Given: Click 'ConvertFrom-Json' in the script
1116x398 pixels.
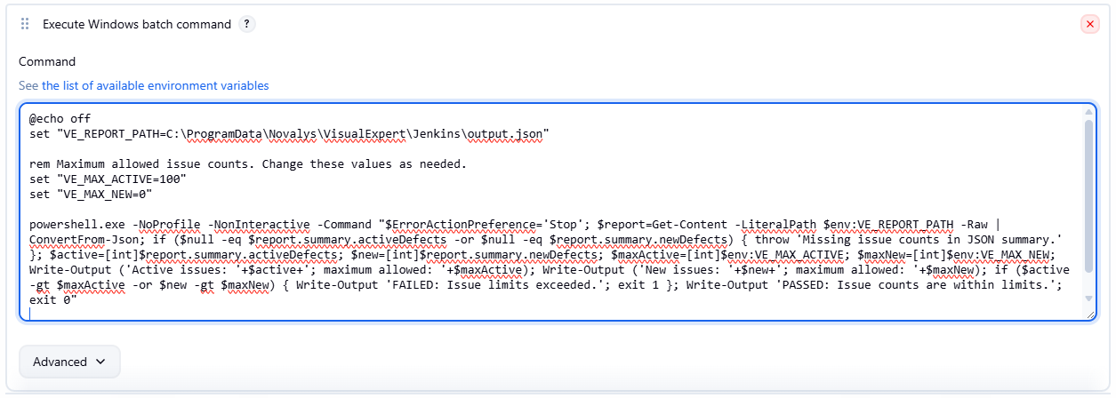Looking at the screenshot, I should click(x=84, y=239).
